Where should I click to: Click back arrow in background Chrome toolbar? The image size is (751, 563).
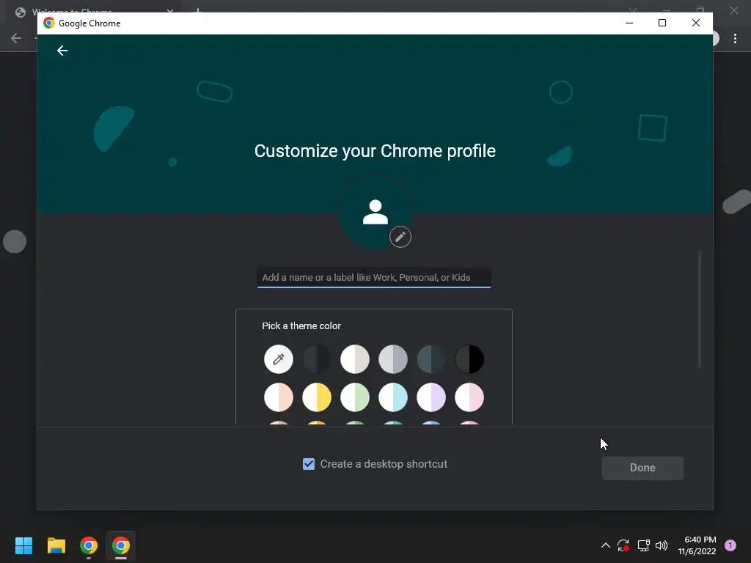tap(16, 38)
